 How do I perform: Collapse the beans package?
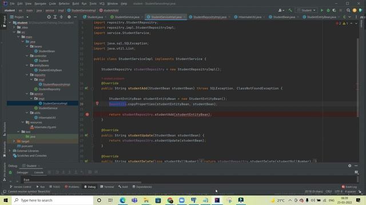tap(27, 47)
